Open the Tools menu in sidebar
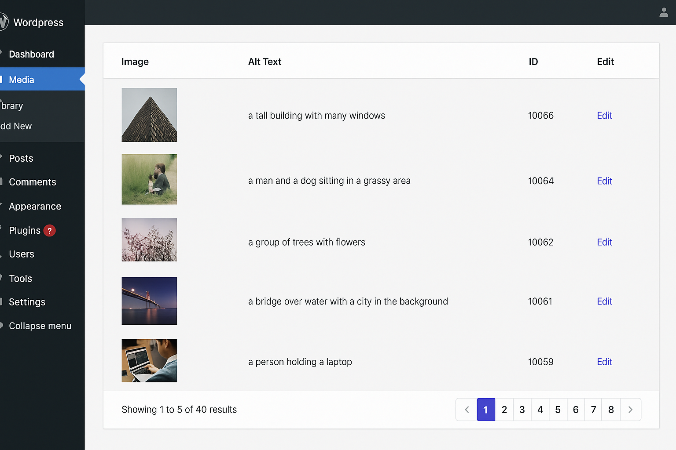The height and width of the screenshot is (450, 676). [20, 279]
